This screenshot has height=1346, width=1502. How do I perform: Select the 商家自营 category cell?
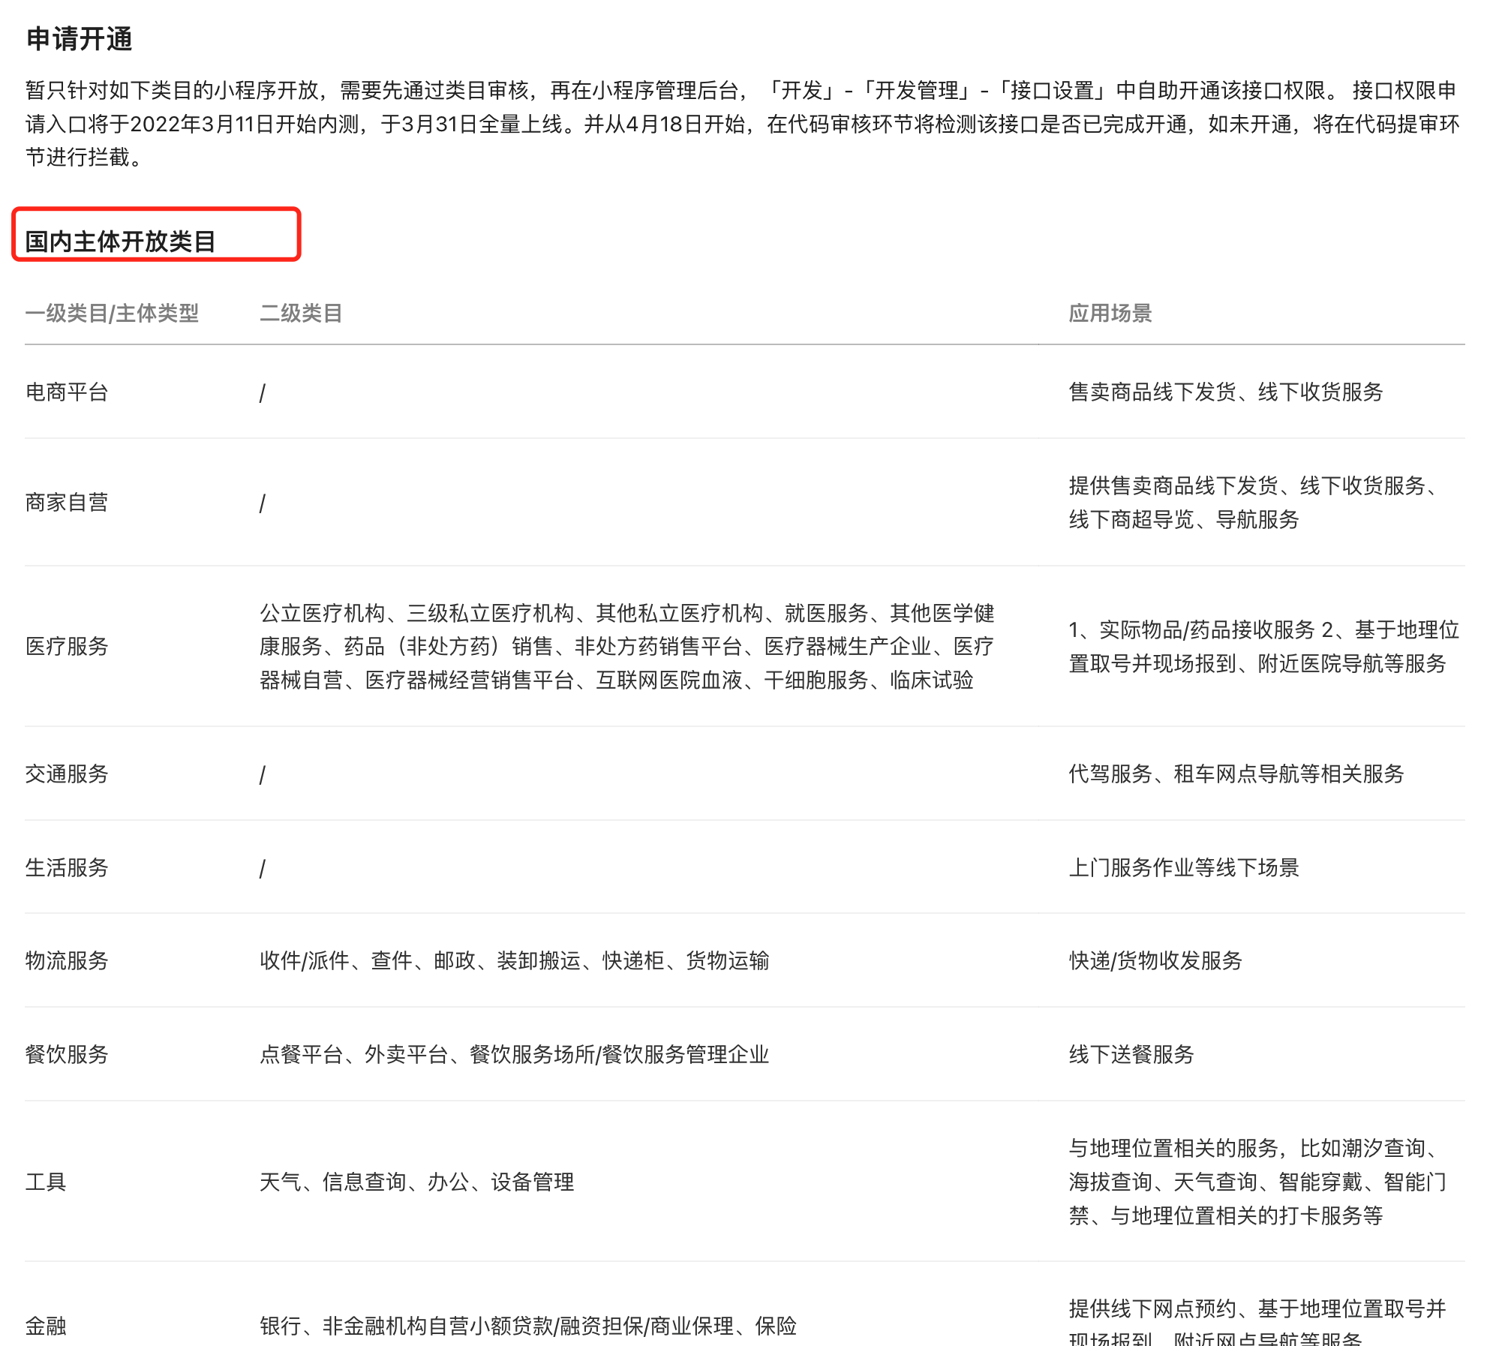(67, 503)
